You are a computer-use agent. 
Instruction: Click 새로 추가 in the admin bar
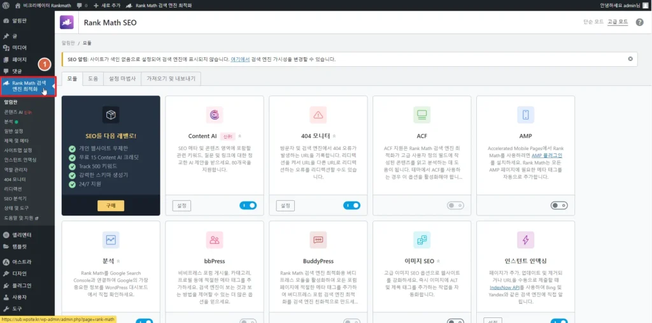(x=107, y=5)
